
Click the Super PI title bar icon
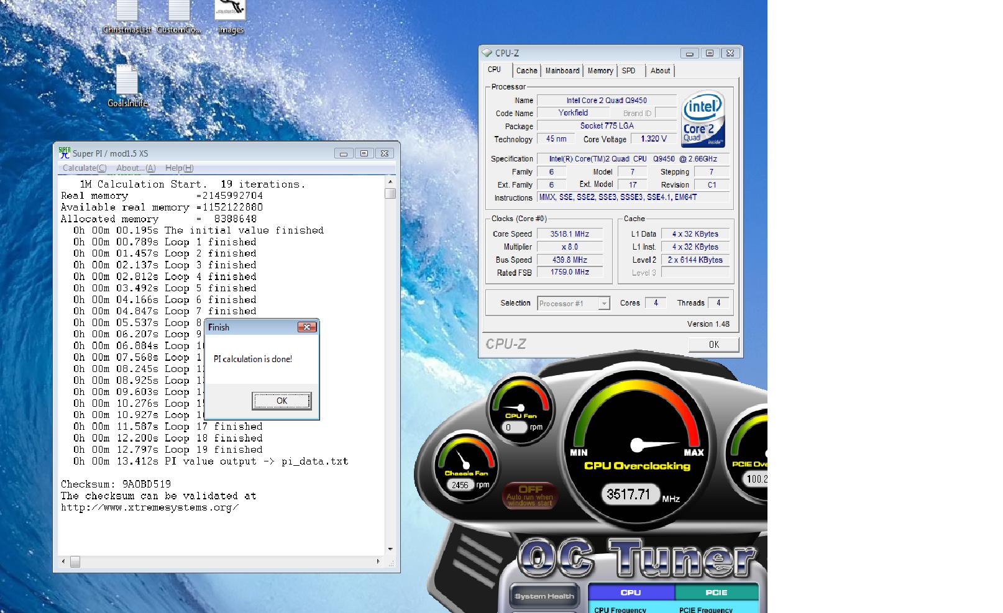(64, 153)
